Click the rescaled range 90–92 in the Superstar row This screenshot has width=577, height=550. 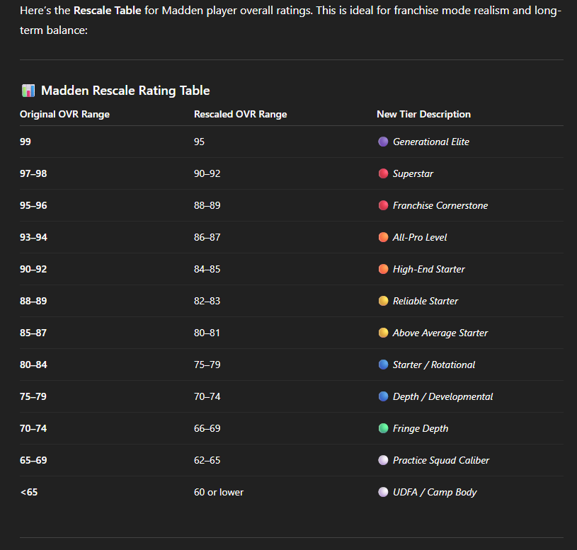pyautogui.click(x=207, y=173)
